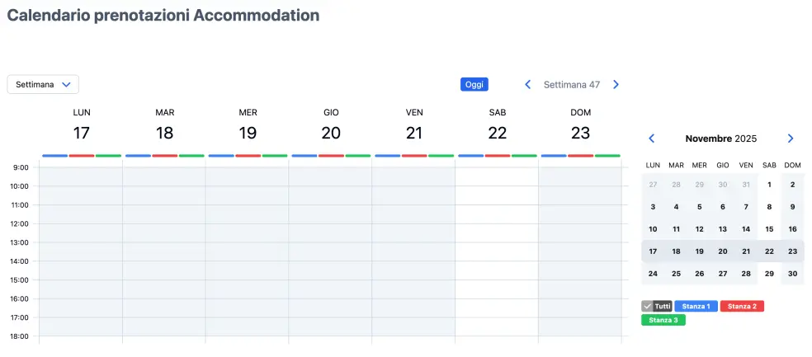Screen dimensions: 812x357
Task: Click the Settimana 47 week label
Action: 571,84
